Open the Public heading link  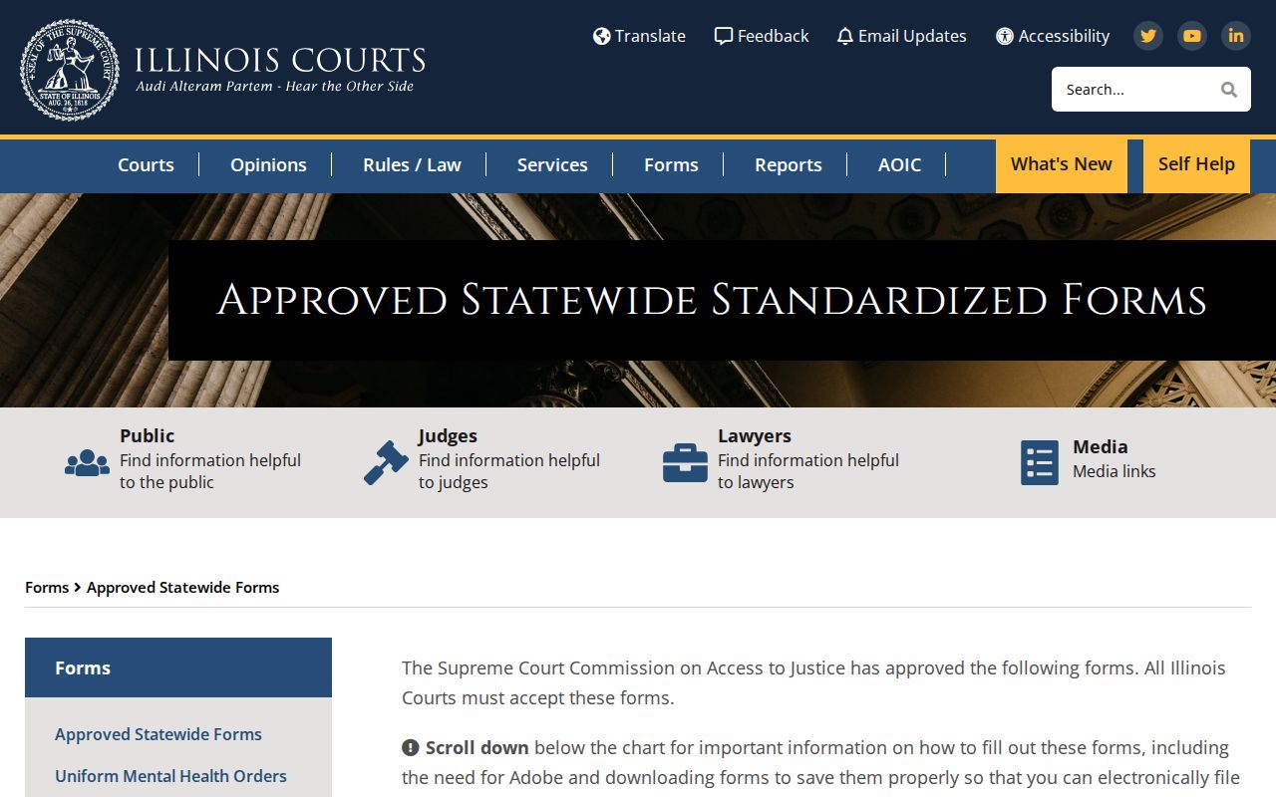[147, 435]
